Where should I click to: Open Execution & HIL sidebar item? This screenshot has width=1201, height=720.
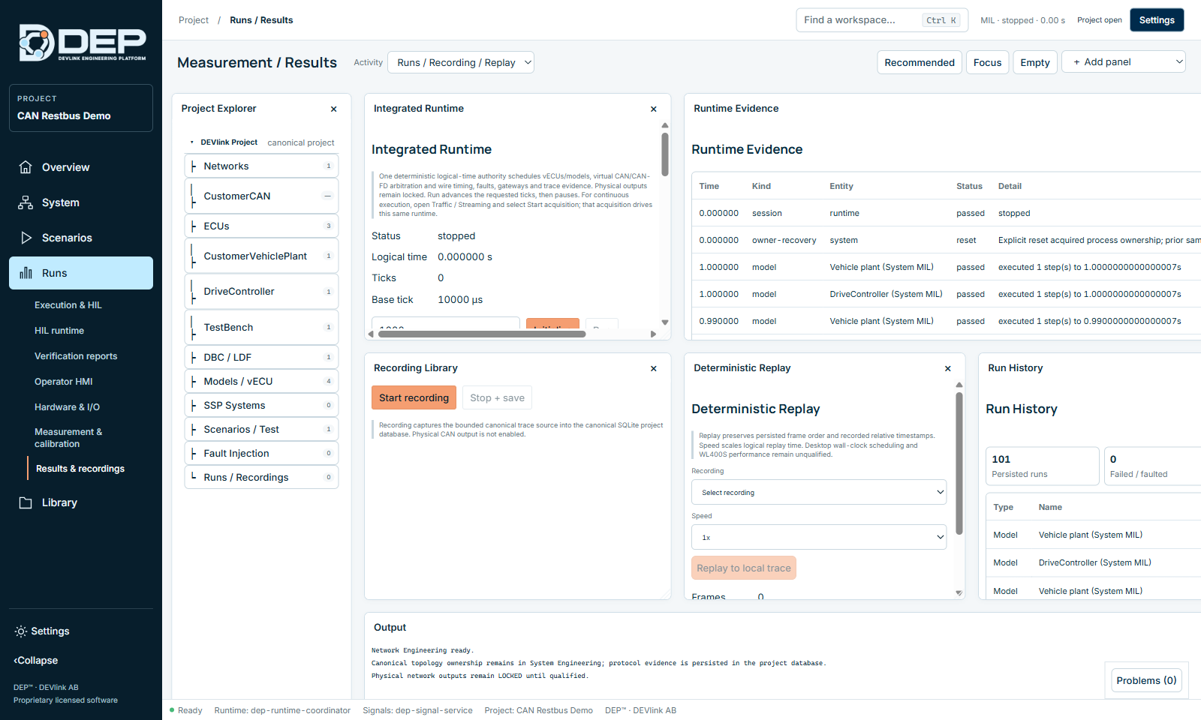click(68, 305)
